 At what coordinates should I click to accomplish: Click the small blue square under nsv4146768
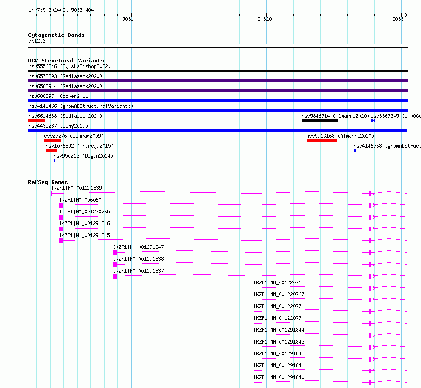[x=355, y=150]
